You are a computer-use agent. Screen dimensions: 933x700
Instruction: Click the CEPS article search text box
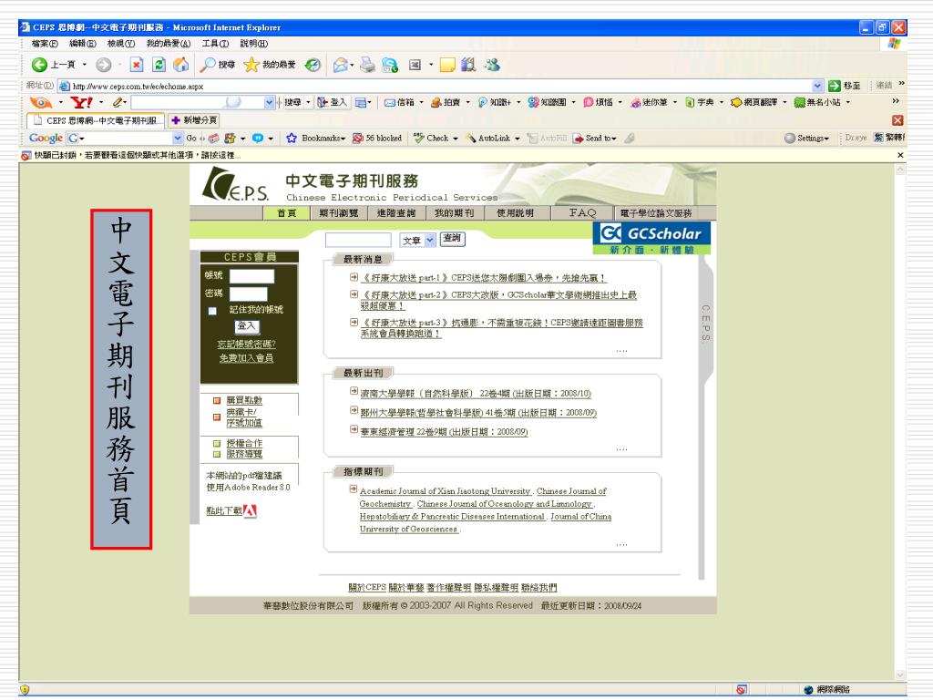pyautogui.click(x=358, y=240)
